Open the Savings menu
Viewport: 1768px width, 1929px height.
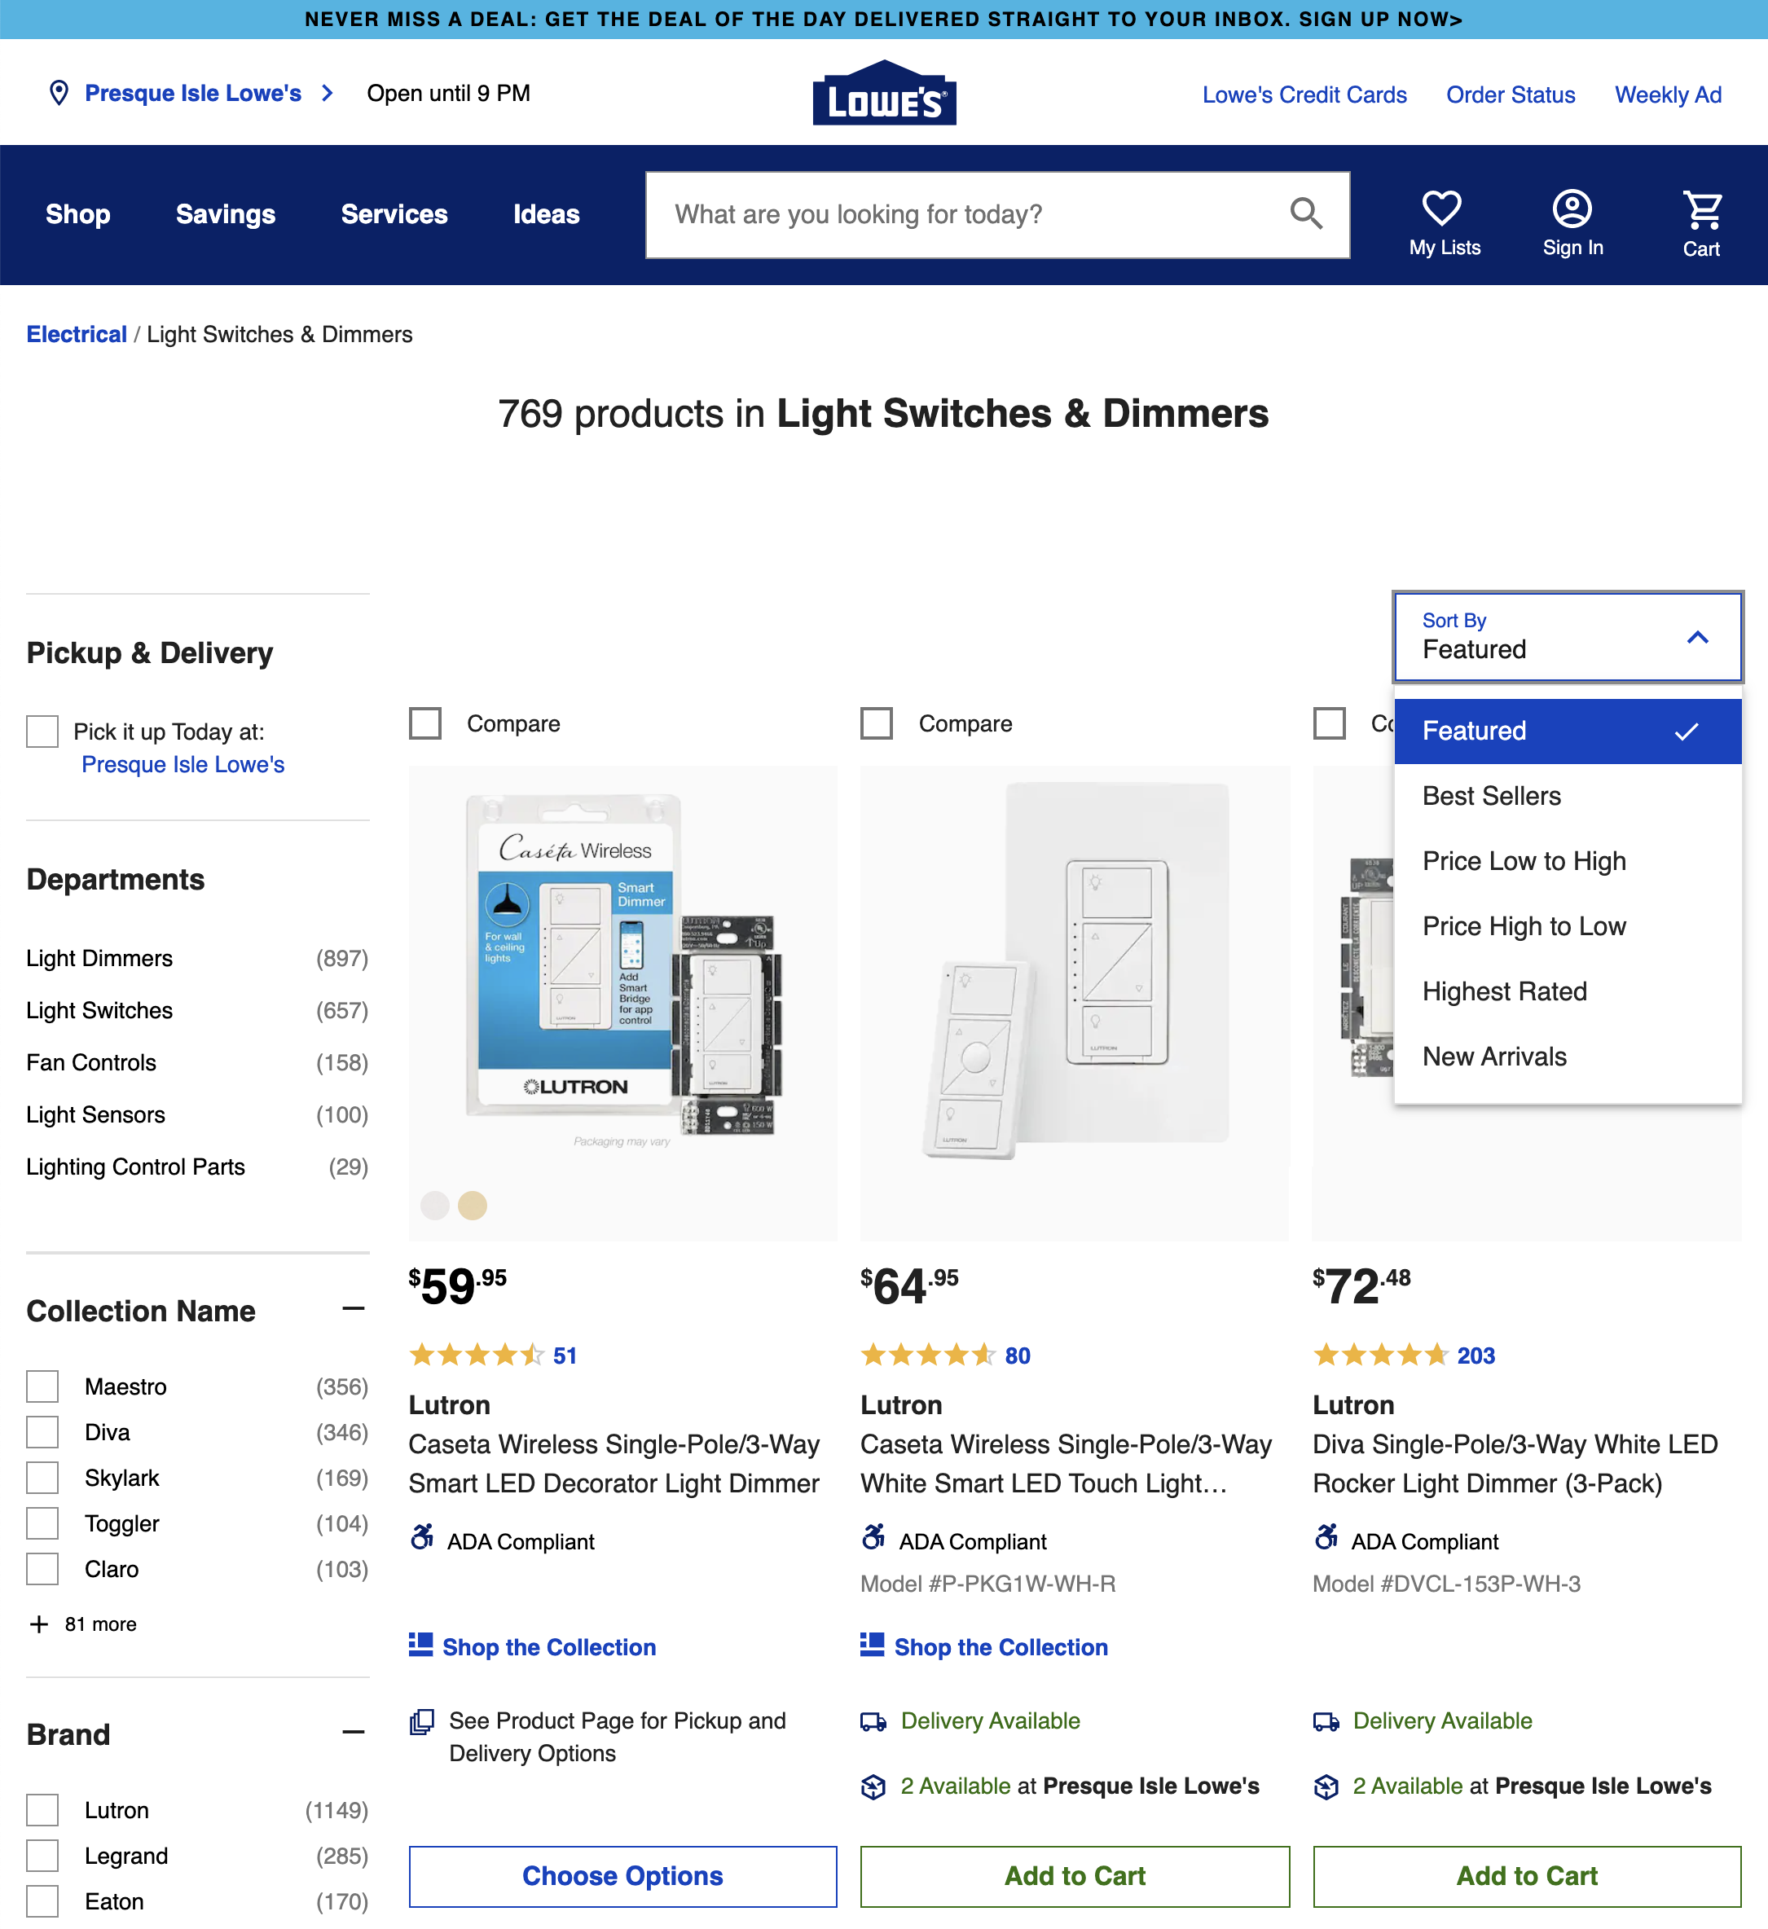[x=224, y=214]
